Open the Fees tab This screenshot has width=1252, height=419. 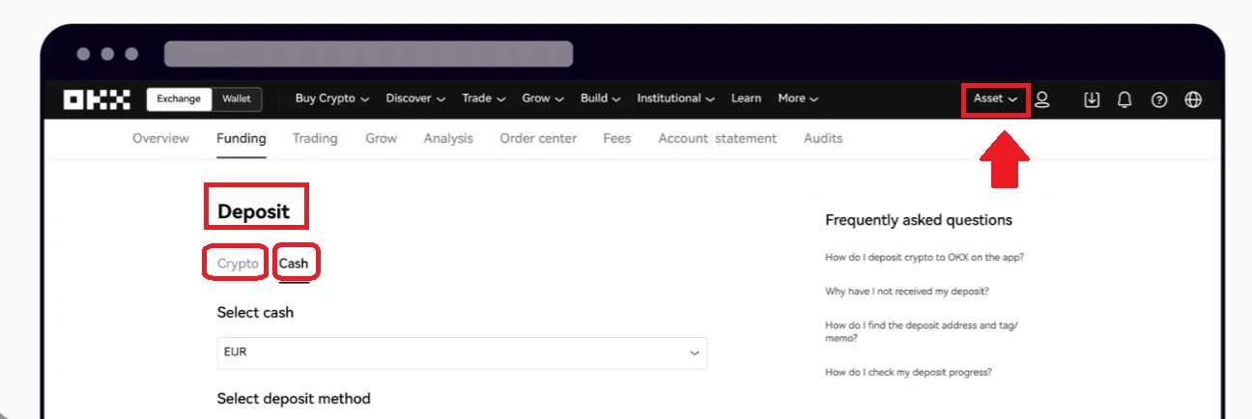tap(617, 138)
